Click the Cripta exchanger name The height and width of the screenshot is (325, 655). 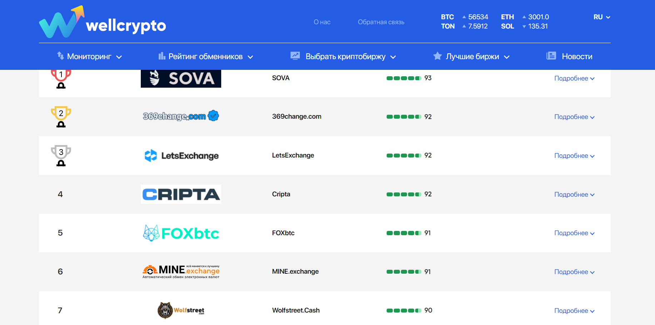pyautogui.click(x=281, y=194)
